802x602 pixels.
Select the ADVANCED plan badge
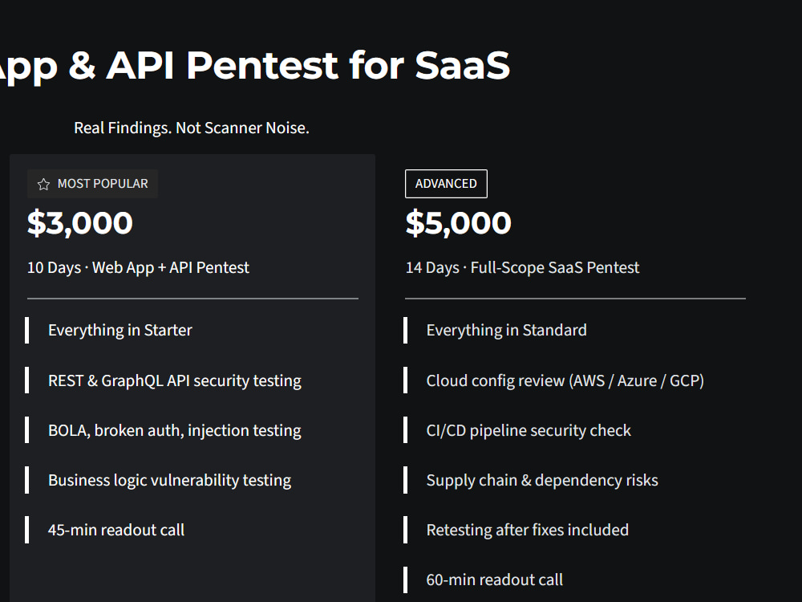click(x=446, y=184)
